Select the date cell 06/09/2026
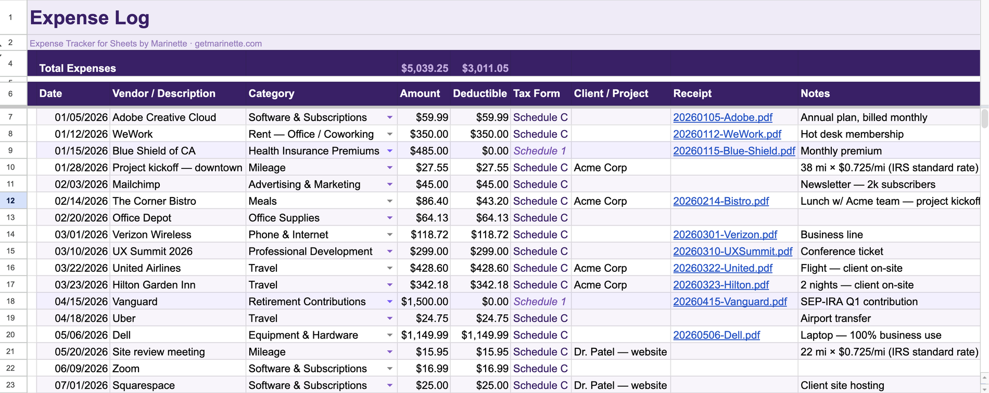The width and height of the screenshot is (989, 393). pos(73,369)
